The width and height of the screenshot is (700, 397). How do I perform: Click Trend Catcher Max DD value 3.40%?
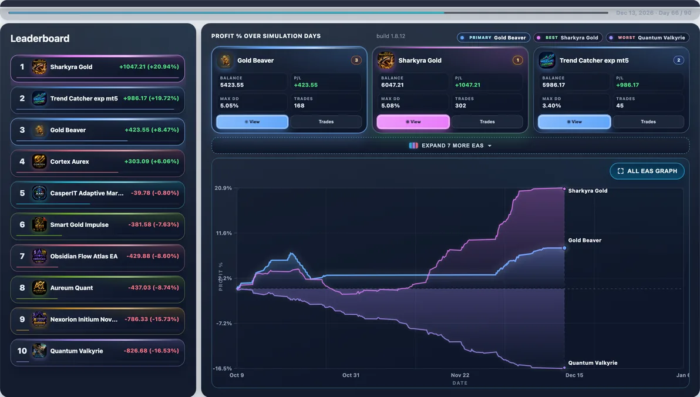tap(551, 106)
